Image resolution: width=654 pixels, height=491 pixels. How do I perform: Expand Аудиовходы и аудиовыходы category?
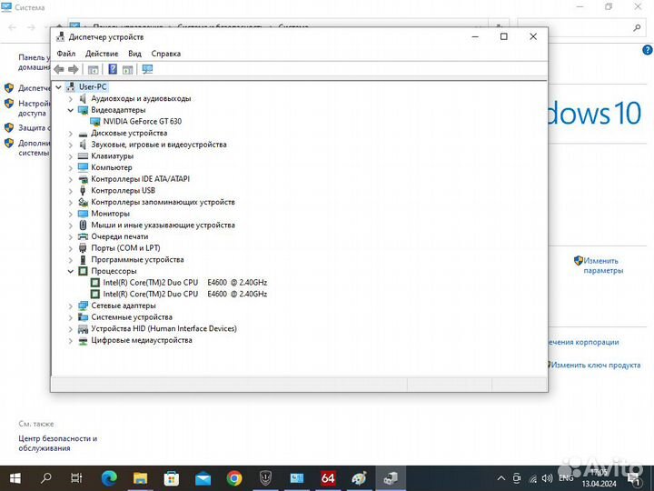click(71, 99)
